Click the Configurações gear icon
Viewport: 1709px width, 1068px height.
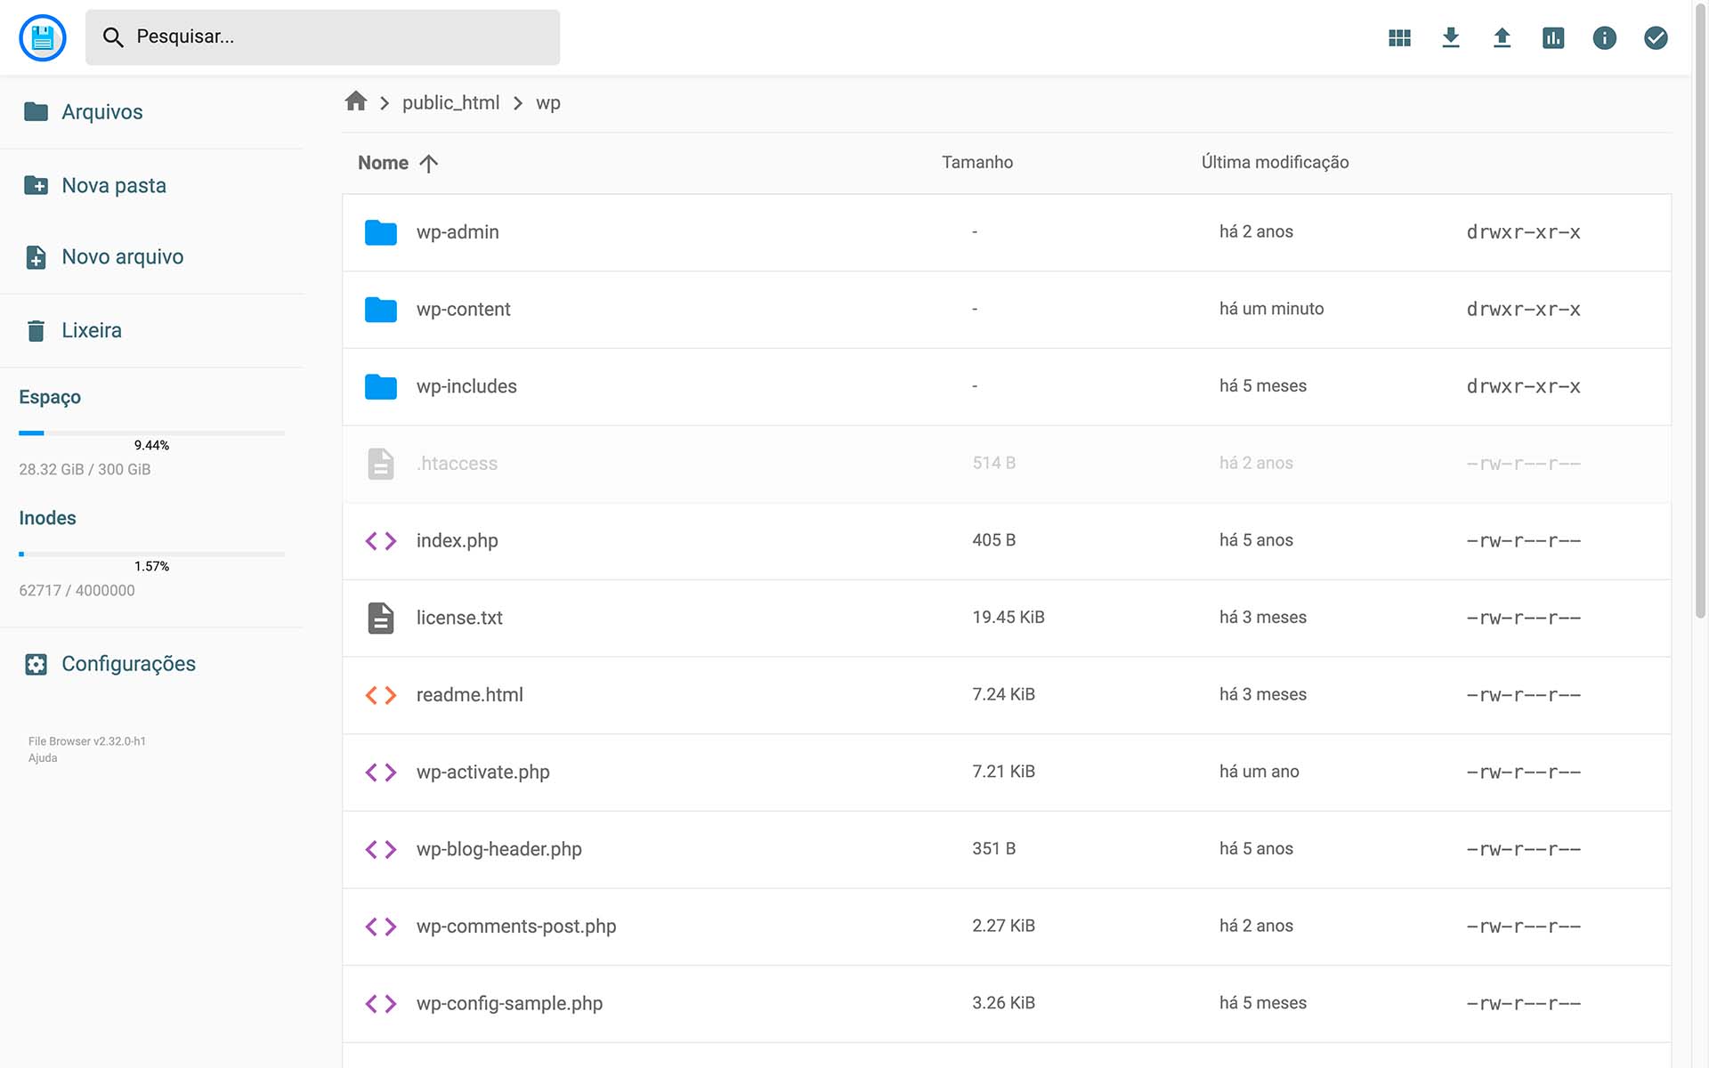tap(36, 664)
